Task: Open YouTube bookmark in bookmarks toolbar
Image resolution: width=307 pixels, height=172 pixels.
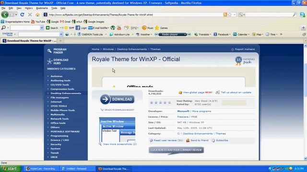Action: tap(38, 21)
